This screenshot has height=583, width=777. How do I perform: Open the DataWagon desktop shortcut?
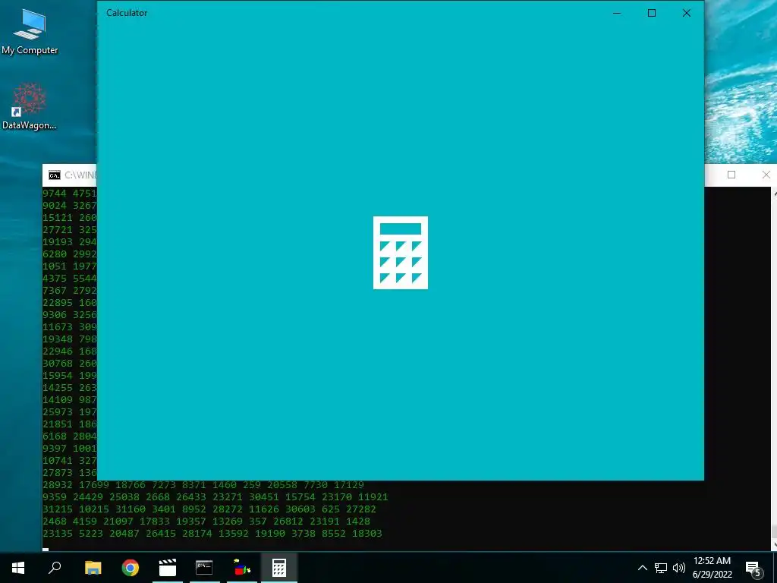[30, 106]
